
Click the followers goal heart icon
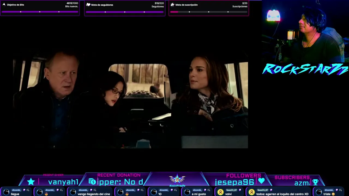pos(88,5)
